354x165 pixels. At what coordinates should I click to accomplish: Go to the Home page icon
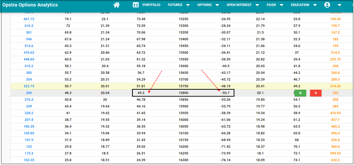[x=117, y=5]
